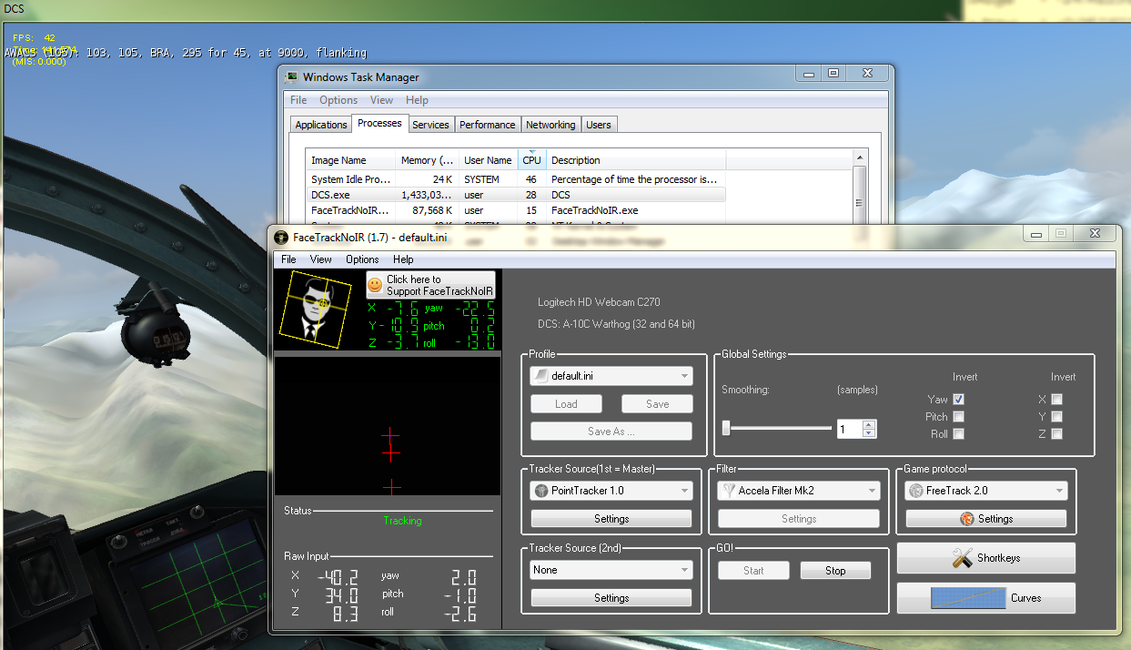Screen dimensions: 1131x650
Task: Switch to the Performance tab
Action: point(487,125)
